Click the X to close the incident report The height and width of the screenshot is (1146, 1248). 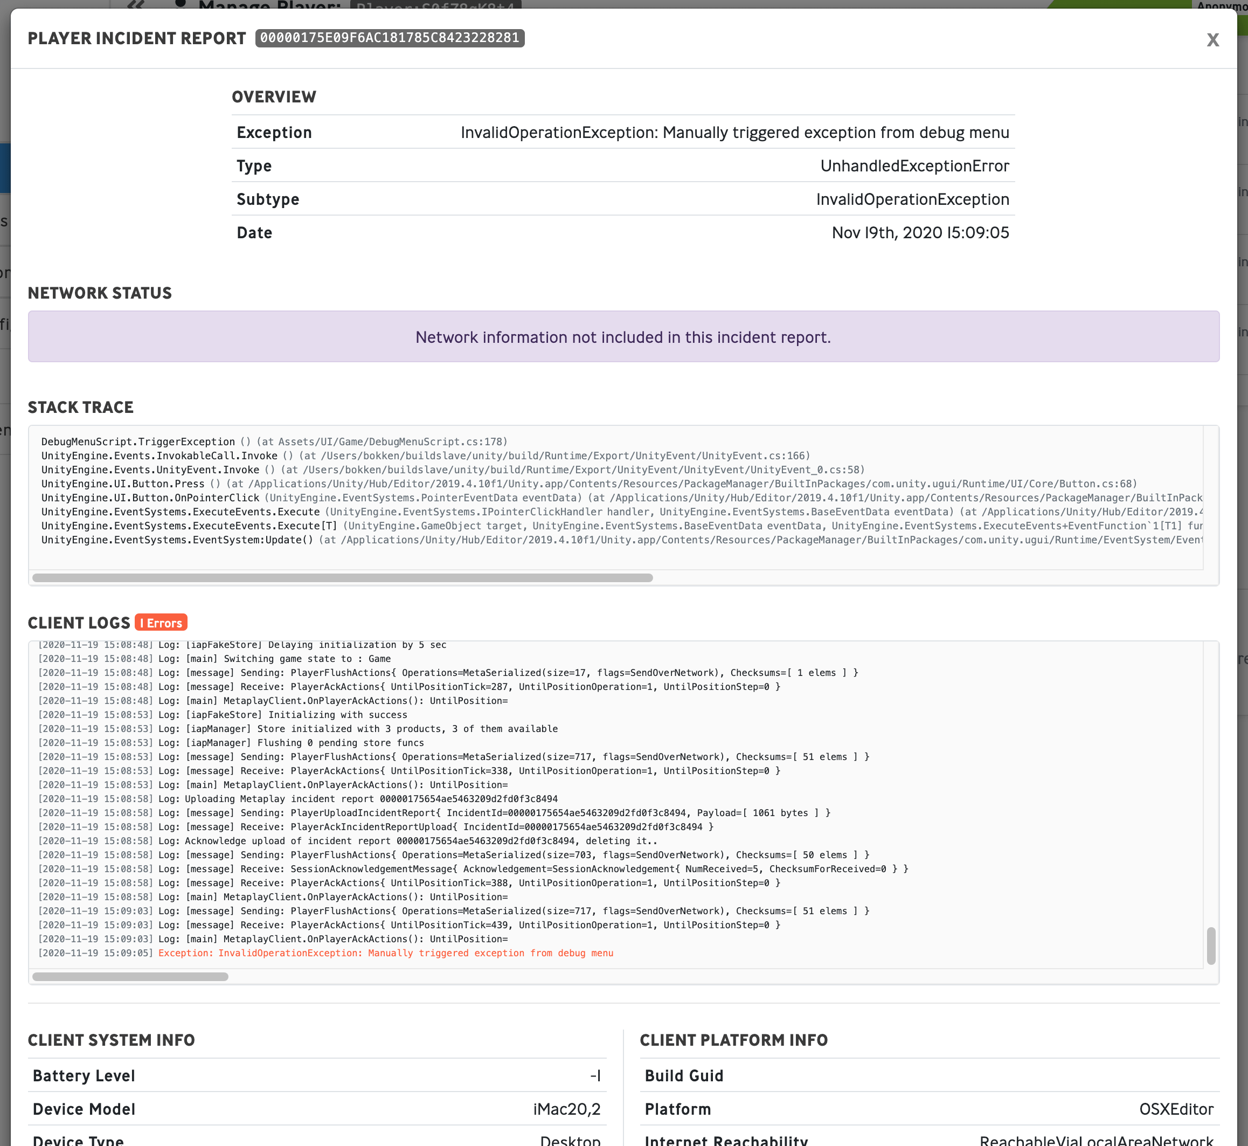pyautogui.click(x=1212, y=39)
